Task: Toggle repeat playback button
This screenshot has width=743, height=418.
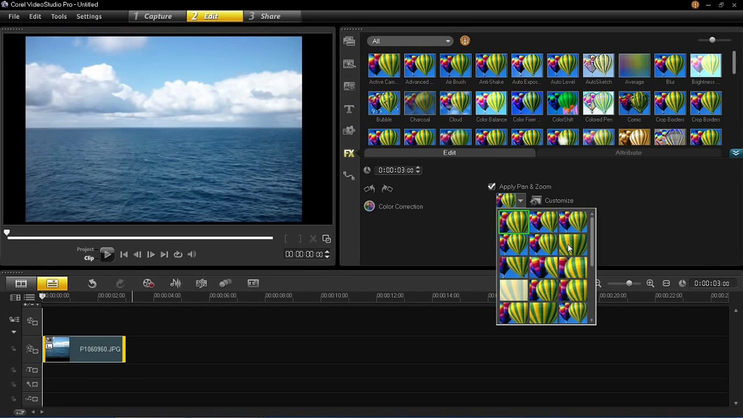Action: tap(178, 254)
